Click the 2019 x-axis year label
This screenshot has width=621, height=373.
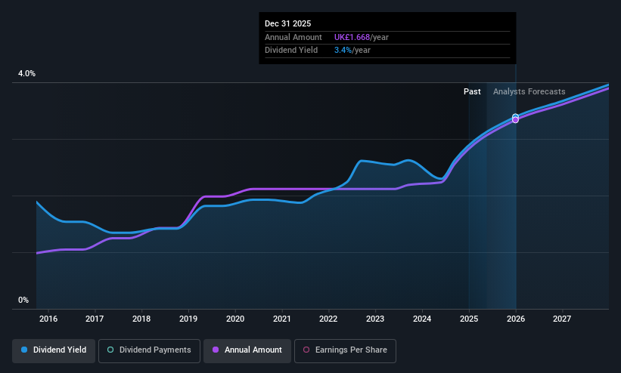pos(188,319)
